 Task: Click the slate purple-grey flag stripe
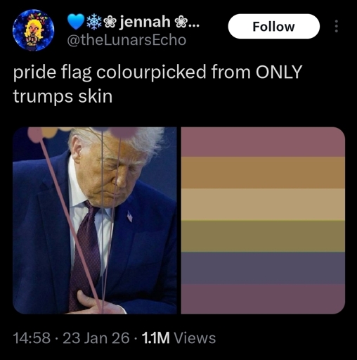point(263,268)
